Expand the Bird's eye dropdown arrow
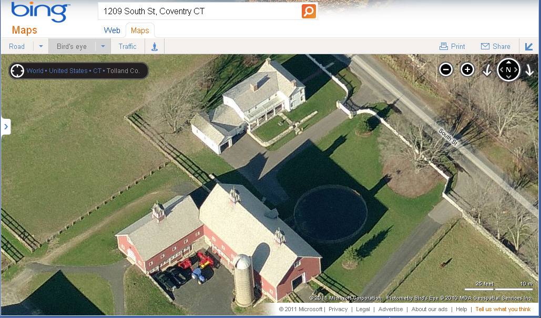The image size is (541, 318). click(x=103, y=47)
